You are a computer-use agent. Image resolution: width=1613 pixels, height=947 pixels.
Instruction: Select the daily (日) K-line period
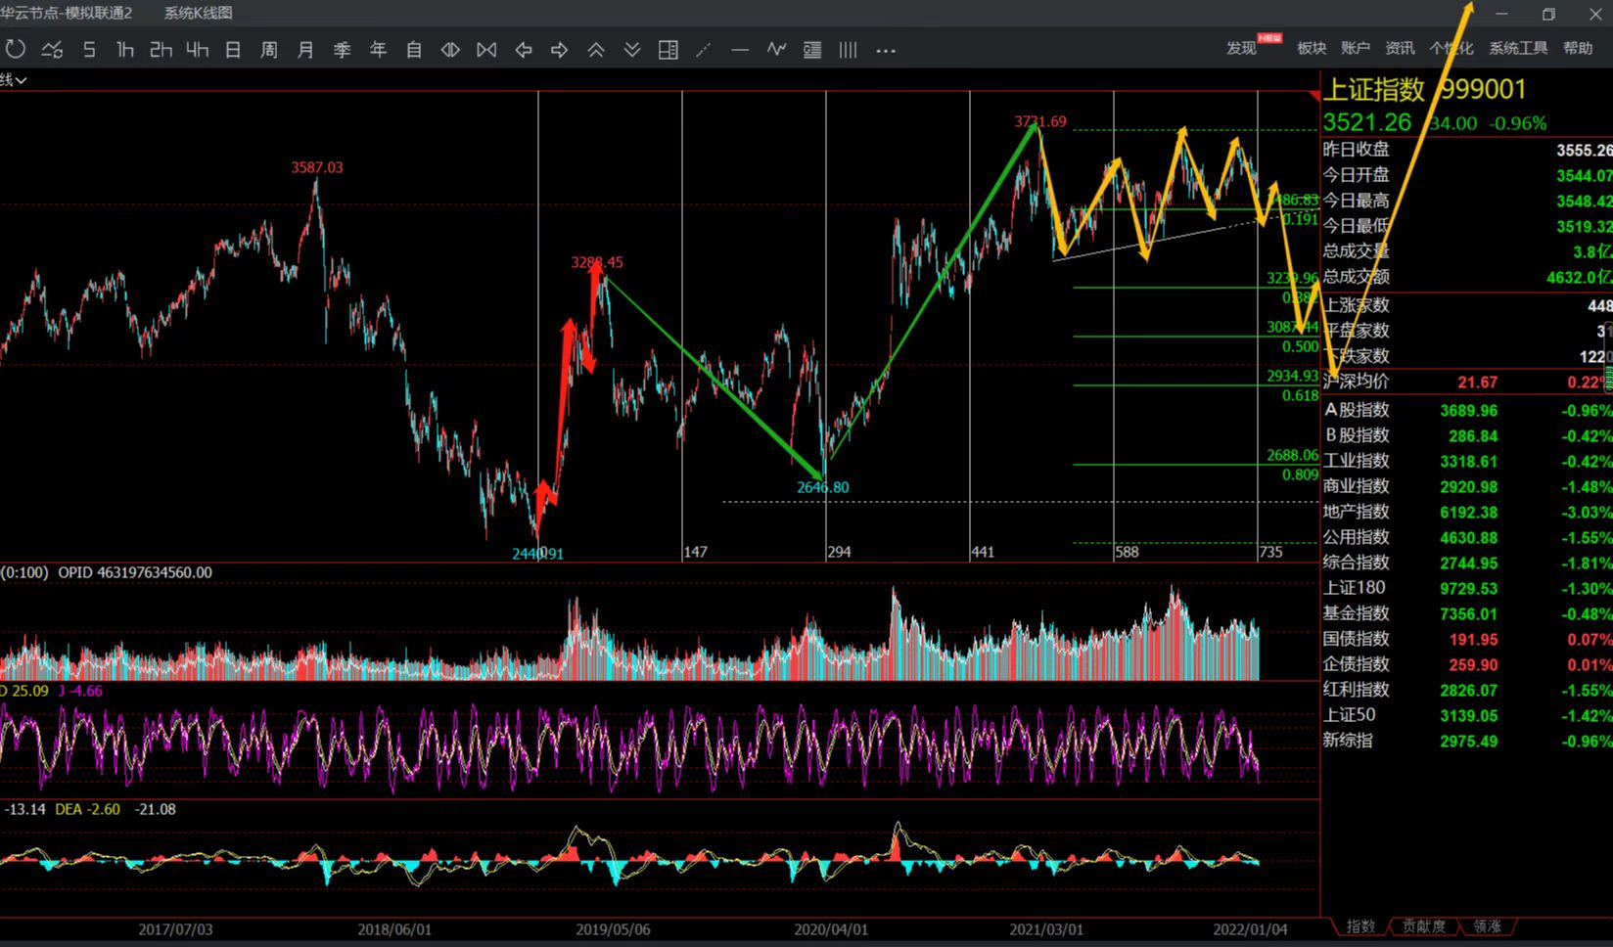point(233,49)
